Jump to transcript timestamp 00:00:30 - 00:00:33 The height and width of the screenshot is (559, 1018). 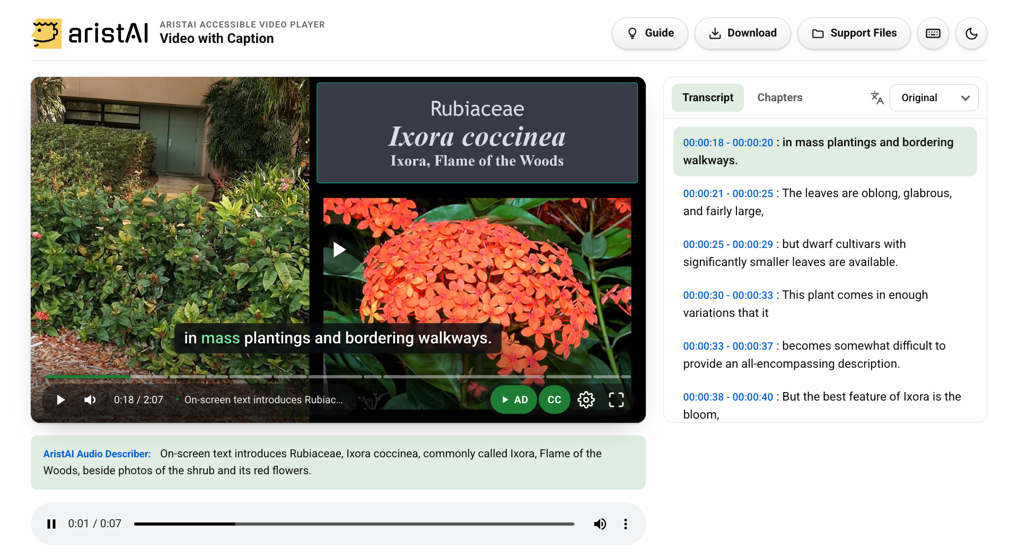[728, 295]
